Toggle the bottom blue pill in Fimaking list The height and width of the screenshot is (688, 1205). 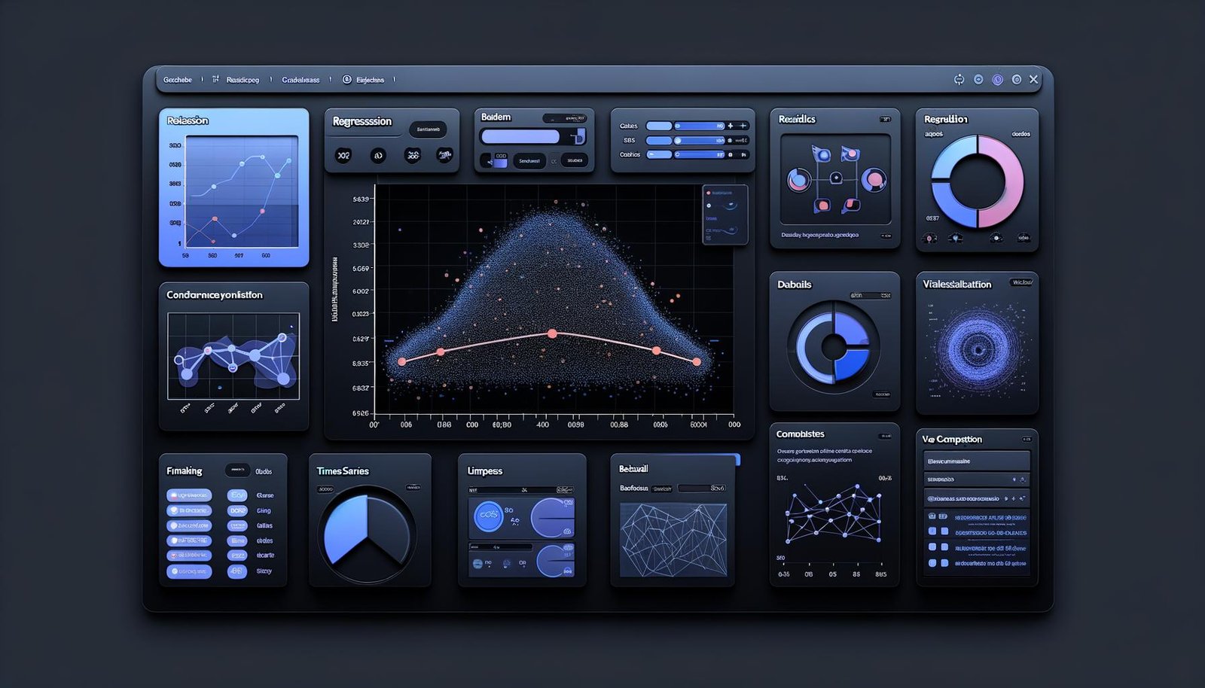189,571
